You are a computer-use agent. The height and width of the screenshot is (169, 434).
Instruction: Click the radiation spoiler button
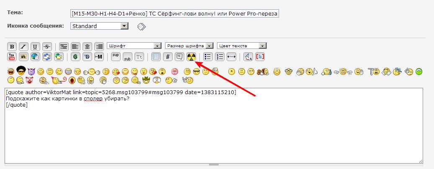click(191, 57)
